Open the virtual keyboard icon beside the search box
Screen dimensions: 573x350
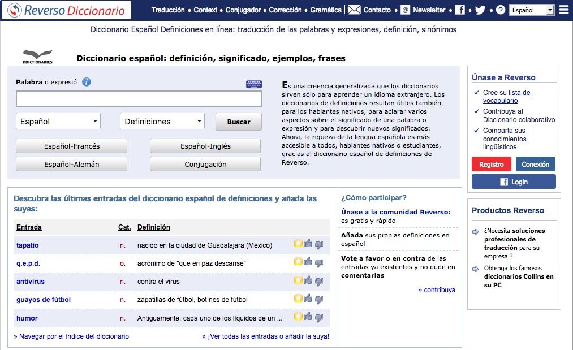coord(254,84)
